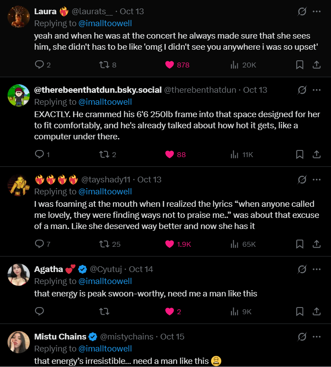Bookmark Laura's concert tweet
Viewport: 331px width, 367px height.
click(x=300, y=65)
